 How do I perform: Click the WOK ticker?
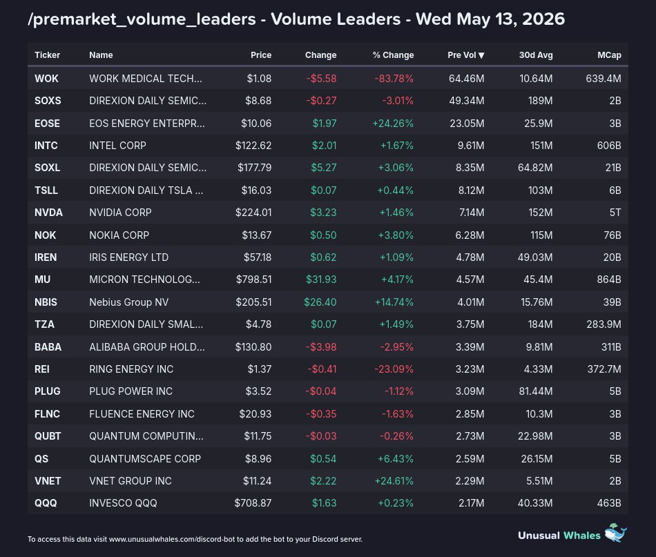pos(46,79)
